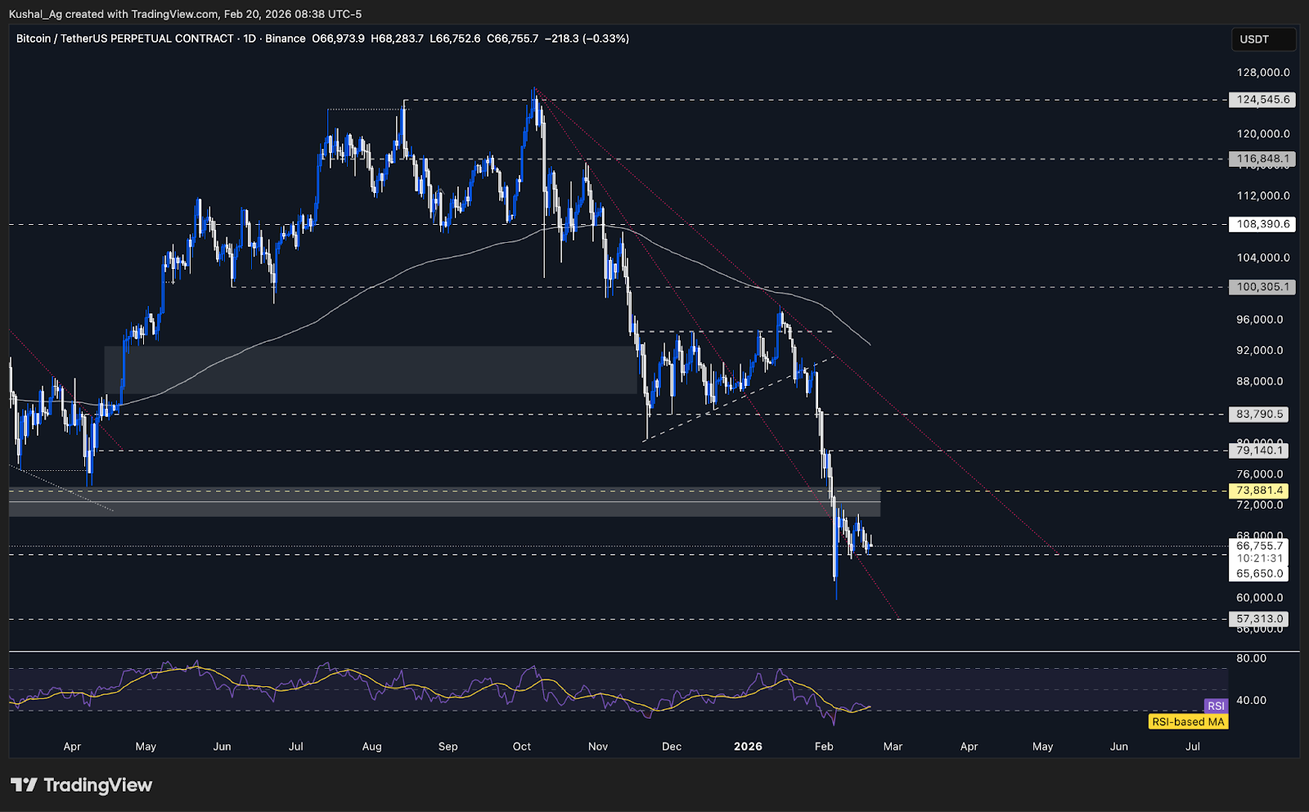
Task: Open the 1D timeframe selector
Action: pyautogui.click(x=250, y=38)
